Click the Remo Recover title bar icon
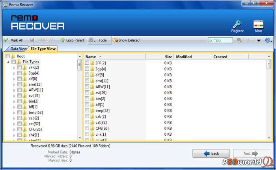The height and width of the screenshot is (170, 276). (x=5, y=5)
